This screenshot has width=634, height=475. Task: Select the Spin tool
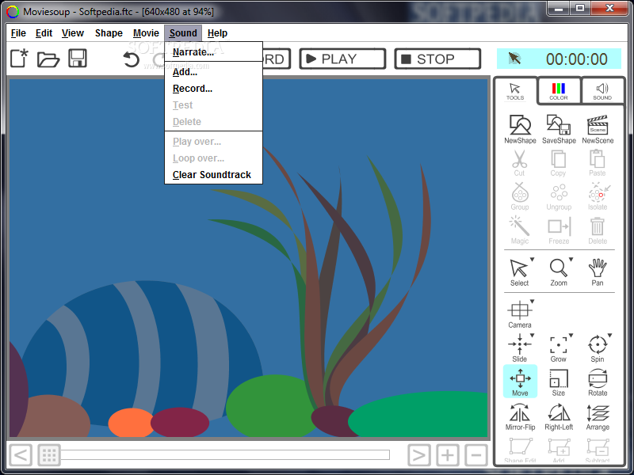pos(598,348)
